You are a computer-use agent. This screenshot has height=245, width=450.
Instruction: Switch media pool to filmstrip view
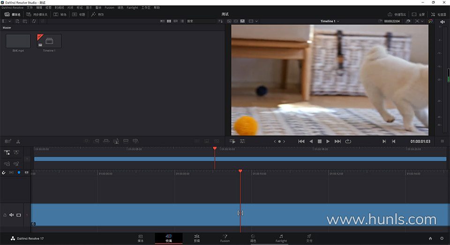[x=176, y=21]
